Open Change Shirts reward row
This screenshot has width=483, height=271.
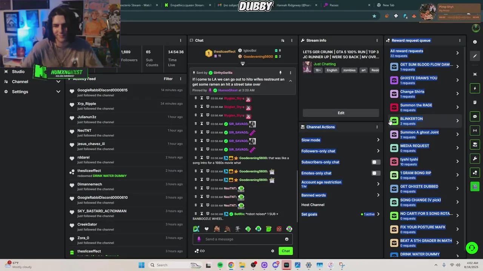coord(425,94)
